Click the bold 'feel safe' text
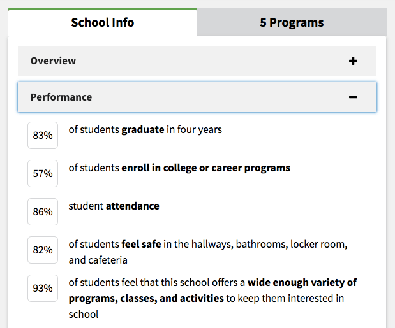 [141, 244]
